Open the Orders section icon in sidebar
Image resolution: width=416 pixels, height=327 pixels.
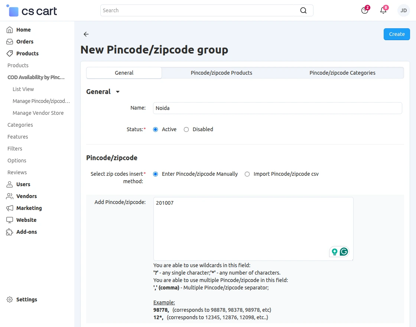tap(9, 41)
